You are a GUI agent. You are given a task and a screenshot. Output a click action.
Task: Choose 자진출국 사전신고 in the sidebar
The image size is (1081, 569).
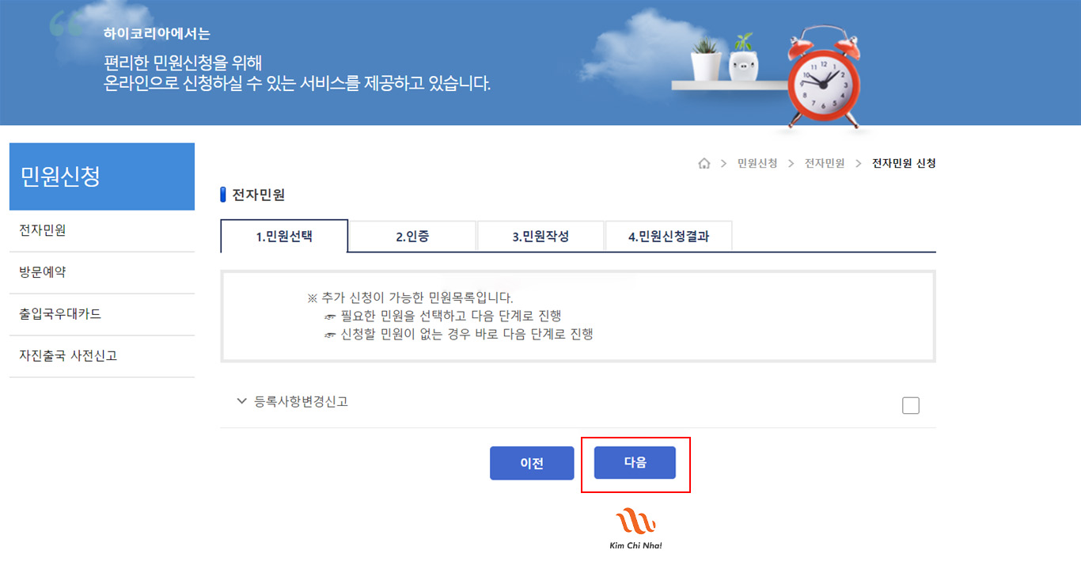[x=68, y=356]
